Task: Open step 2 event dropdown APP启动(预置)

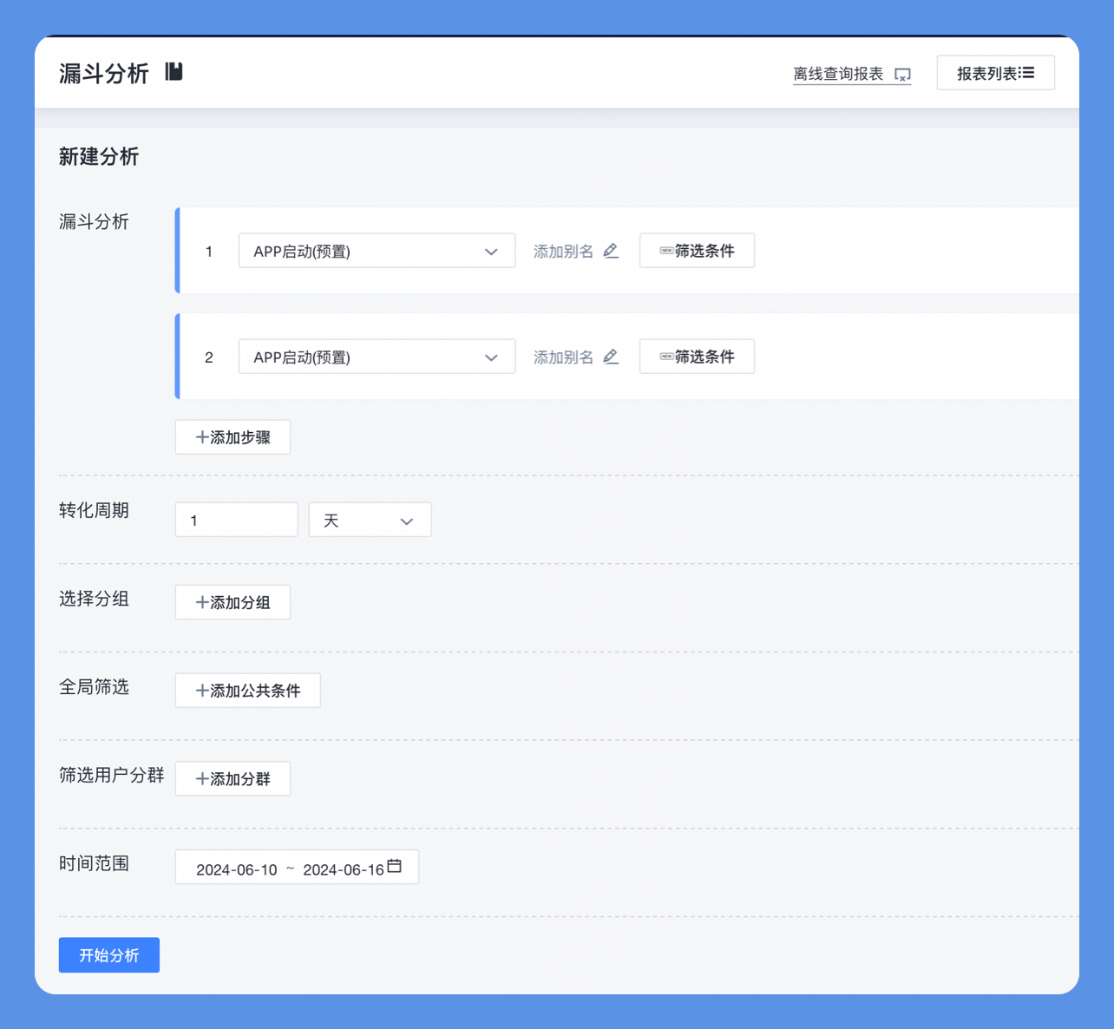Action: tap(377, 357)
